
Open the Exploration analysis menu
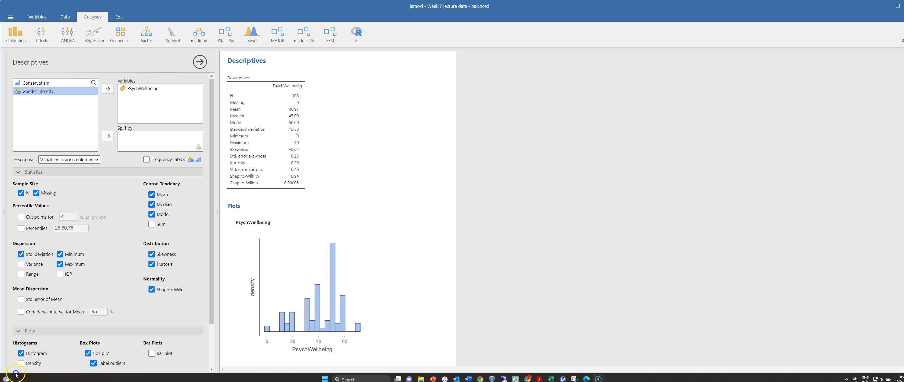[x=15, y=34]
